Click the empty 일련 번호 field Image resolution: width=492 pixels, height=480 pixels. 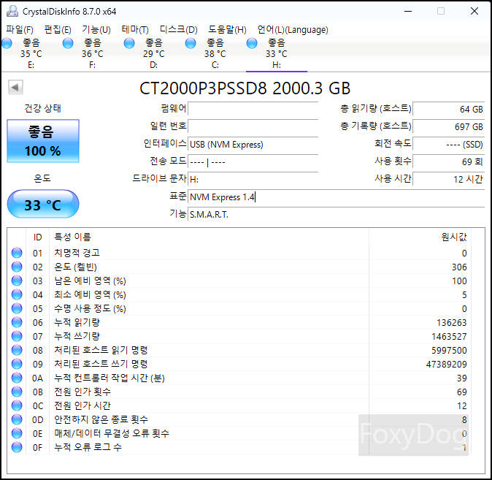(x=253, y=126)
